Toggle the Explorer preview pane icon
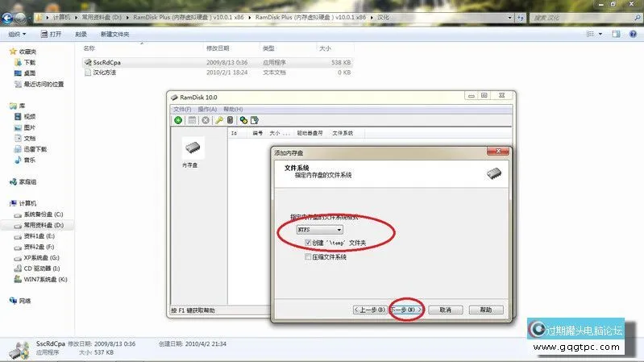 click(616, 34)
